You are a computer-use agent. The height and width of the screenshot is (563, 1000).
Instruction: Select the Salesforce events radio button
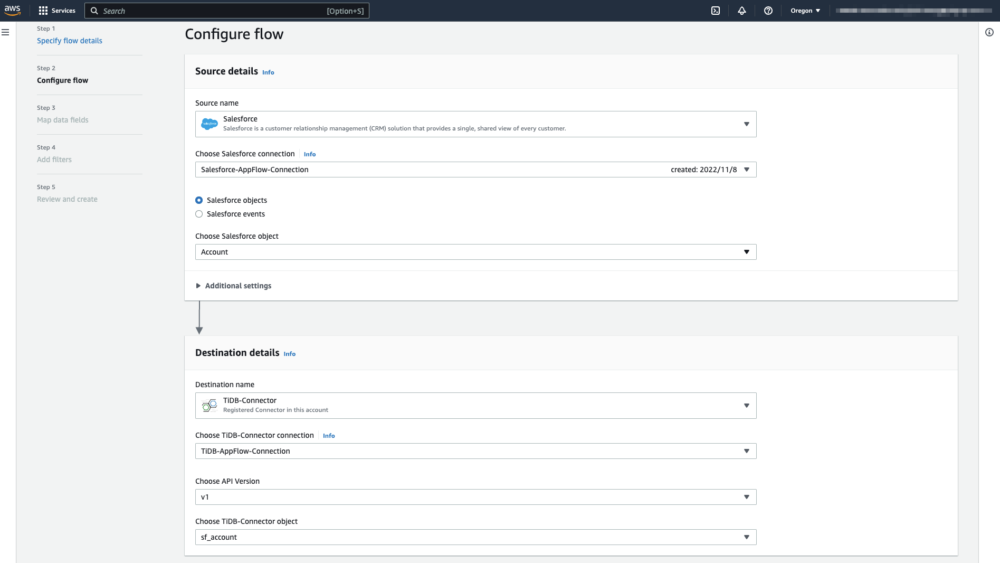coord(199,214)
